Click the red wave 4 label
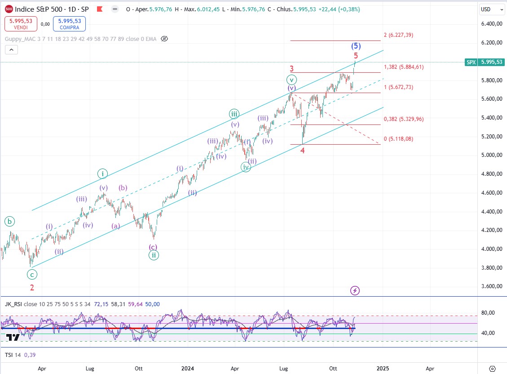Viewport: 507px width, 374px height. coord(303,151)
